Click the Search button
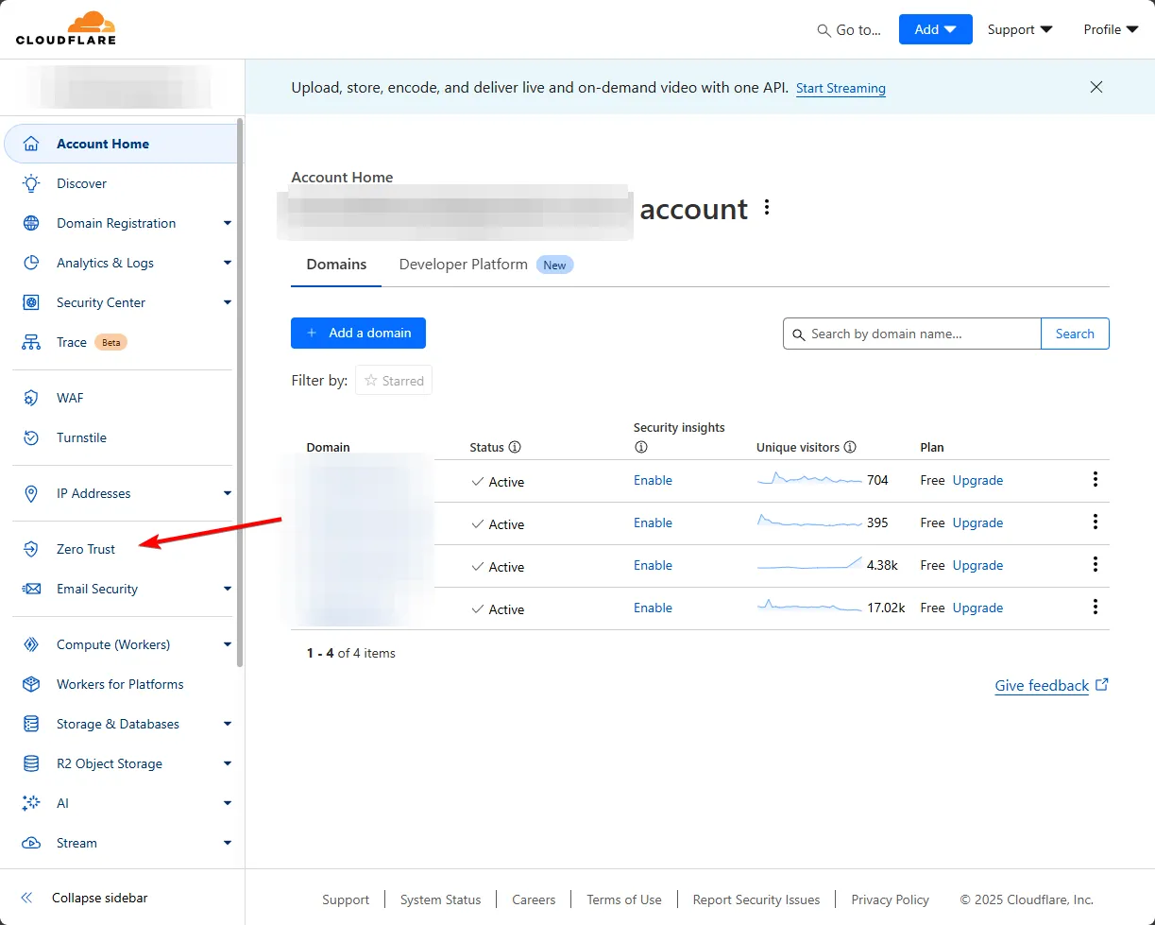 [x=1075, y=334]
